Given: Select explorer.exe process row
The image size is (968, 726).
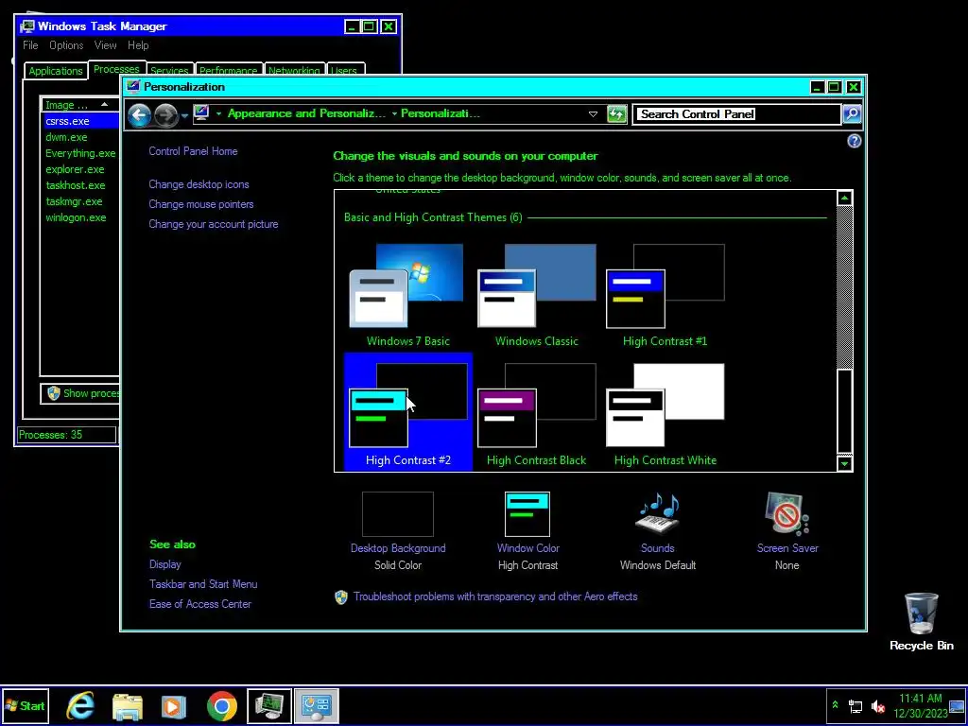Looking at the screenshot, I should (80, 170).
